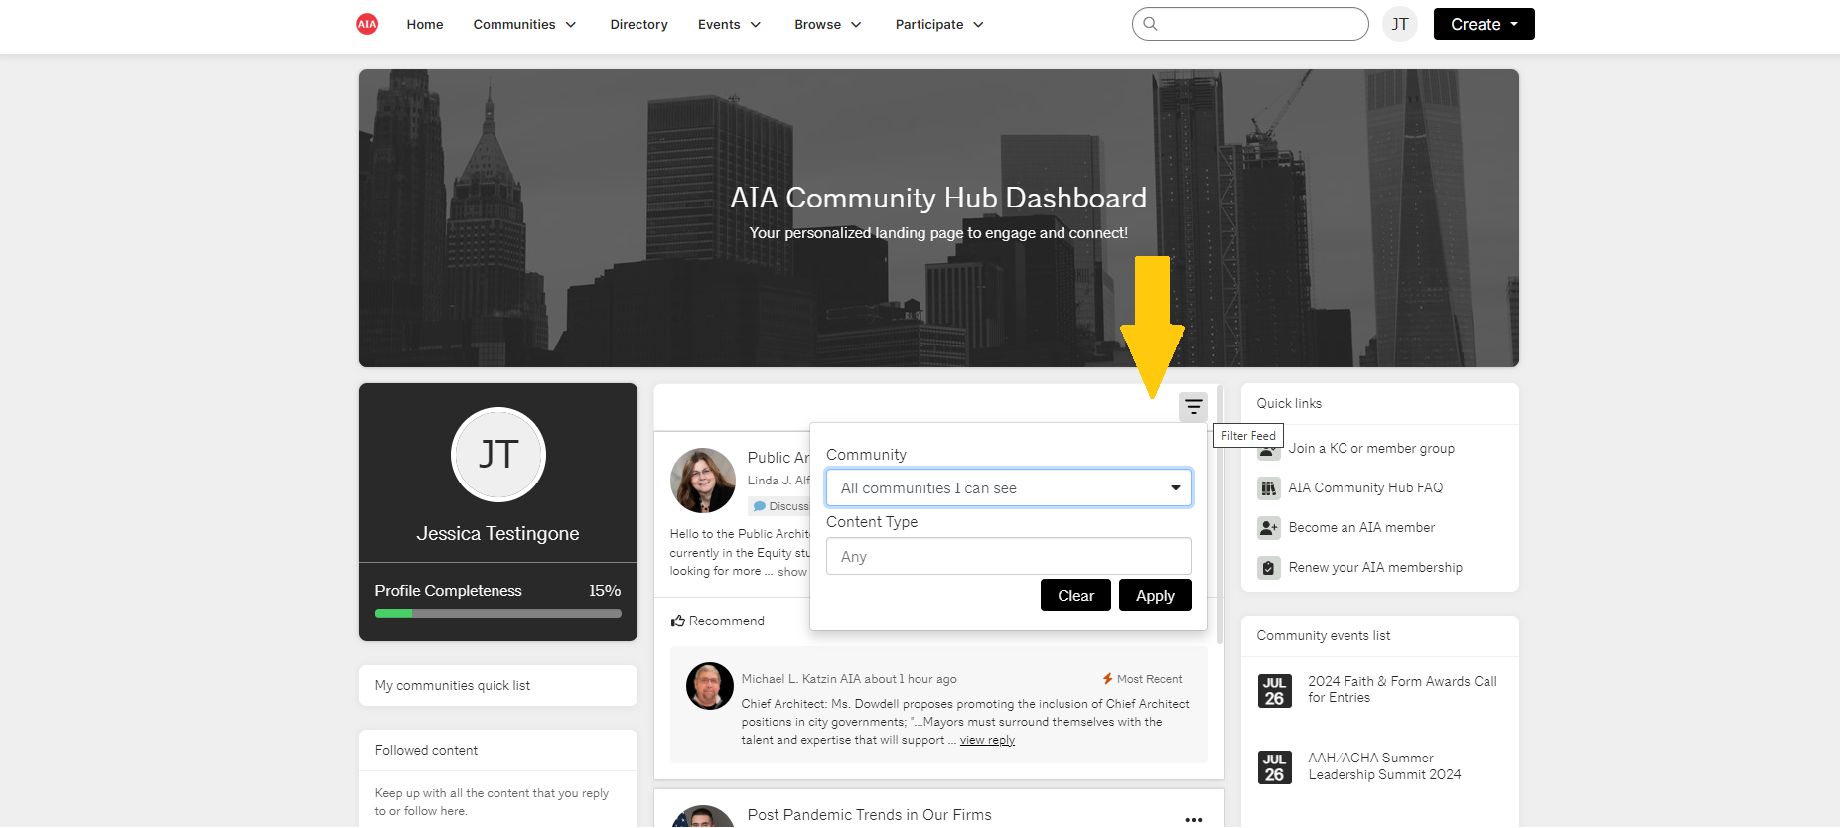This screenshot has height=828, width=1840.
Task: Click the Followed content heading
Action: pos(426,750)
